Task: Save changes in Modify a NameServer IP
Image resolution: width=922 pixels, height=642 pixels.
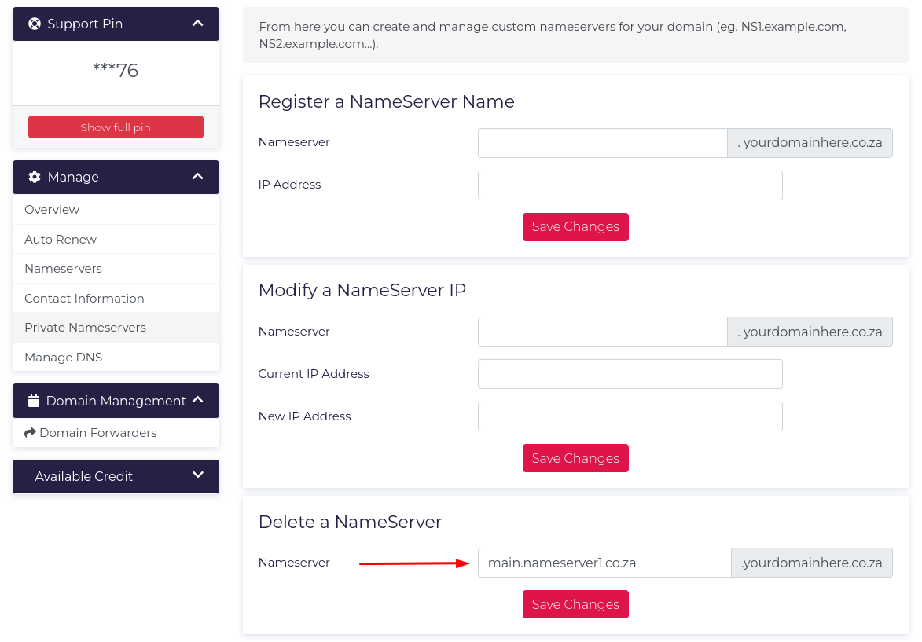Action: (575, 458)
